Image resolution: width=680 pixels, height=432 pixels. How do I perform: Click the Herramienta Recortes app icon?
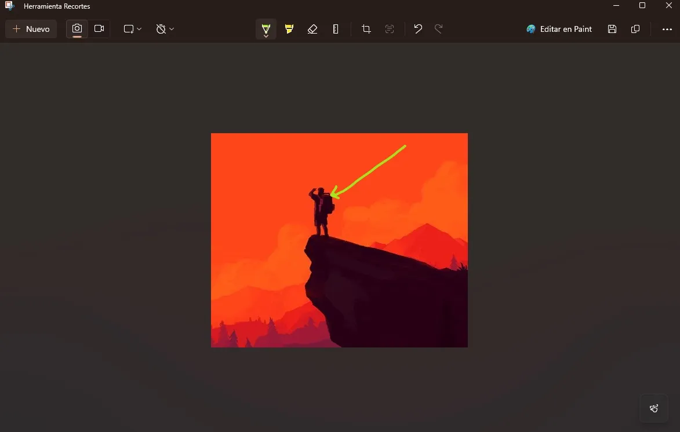click(9, 6)
